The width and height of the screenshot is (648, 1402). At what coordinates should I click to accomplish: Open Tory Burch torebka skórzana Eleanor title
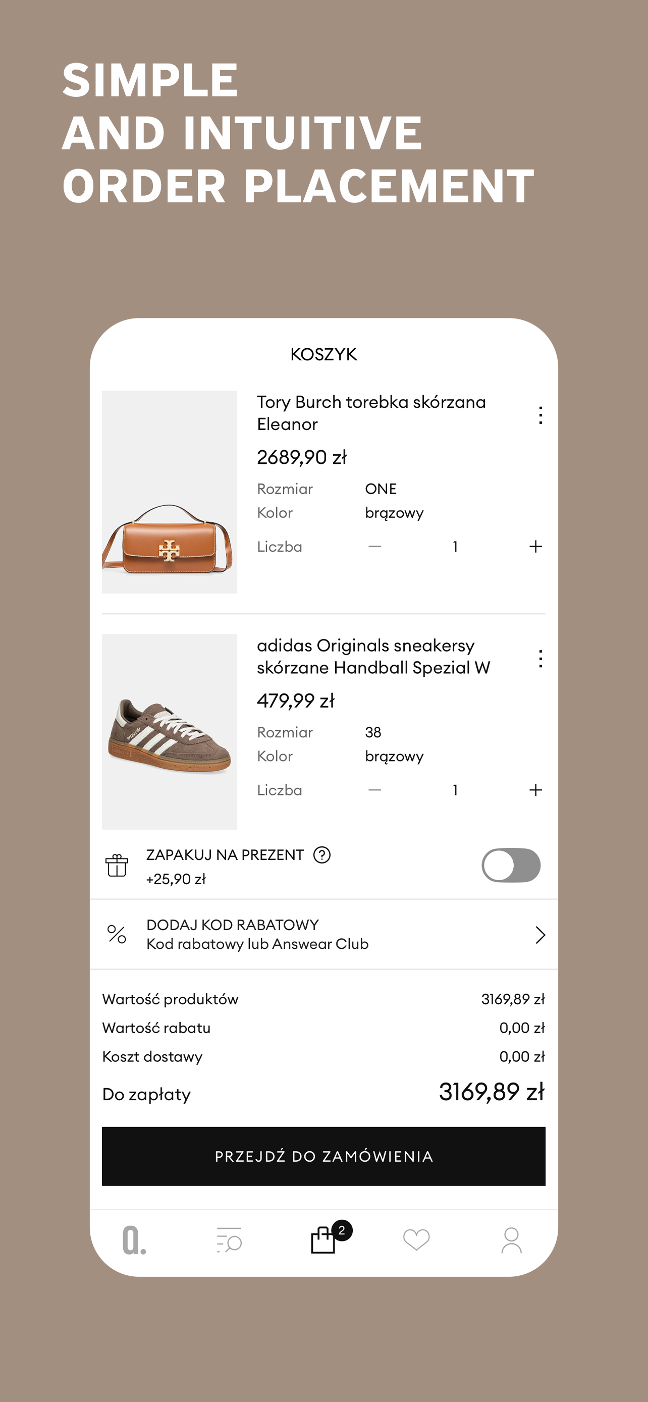tap(371, 412)
